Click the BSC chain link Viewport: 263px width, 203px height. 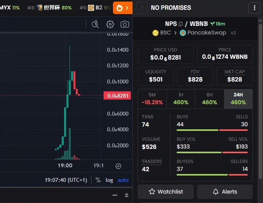[x=162, y=33]
